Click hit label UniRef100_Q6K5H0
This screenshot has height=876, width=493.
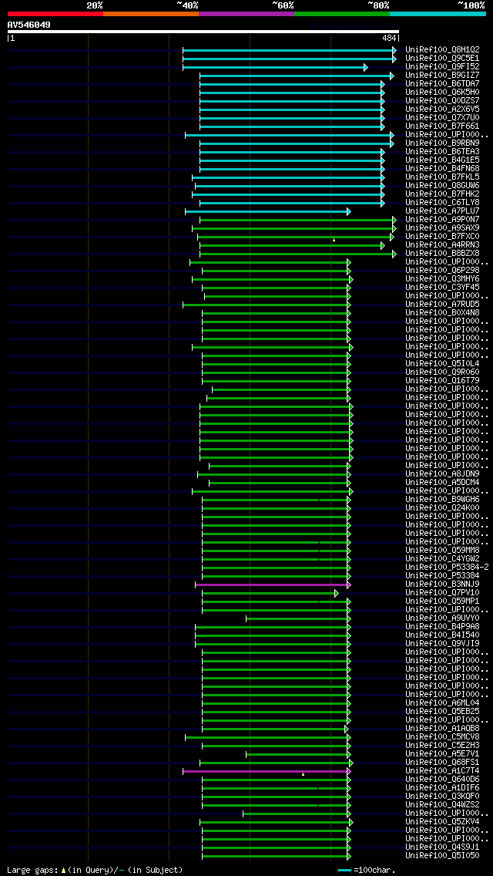pos(442,93)
